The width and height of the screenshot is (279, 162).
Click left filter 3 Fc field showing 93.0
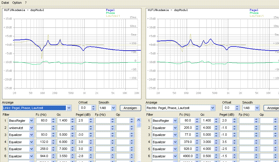click(43, 135)
